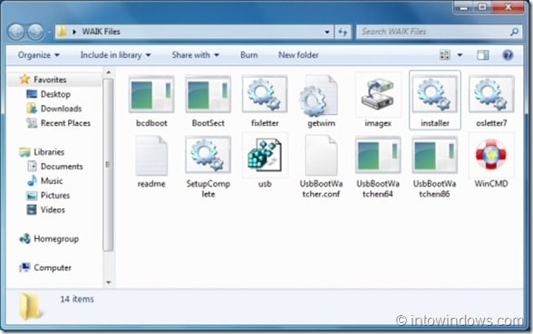This screenshot has width=533, height=334.
Task: Open the Share with dropdown
Action: coord(195,55)
